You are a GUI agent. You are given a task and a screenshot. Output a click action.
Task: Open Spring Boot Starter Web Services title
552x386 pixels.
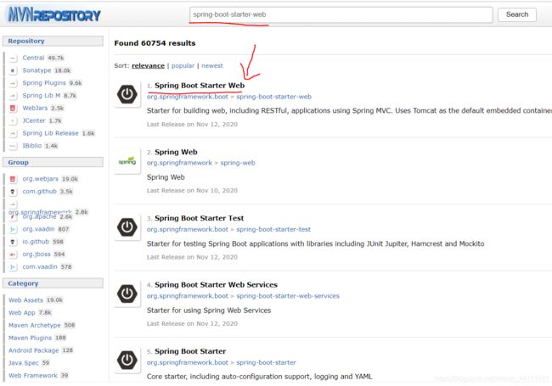point(216,285)
